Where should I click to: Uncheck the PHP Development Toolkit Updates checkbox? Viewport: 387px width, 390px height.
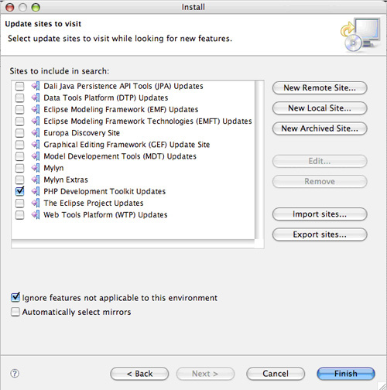[19, 191]
